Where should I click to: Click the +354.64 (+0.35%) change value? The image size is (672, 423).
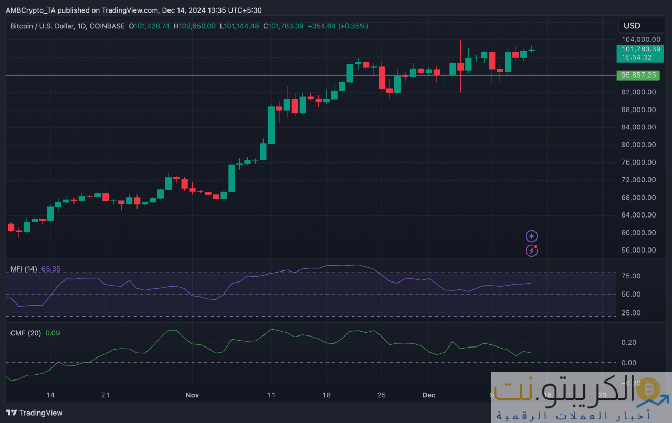(x=338, y=26)
